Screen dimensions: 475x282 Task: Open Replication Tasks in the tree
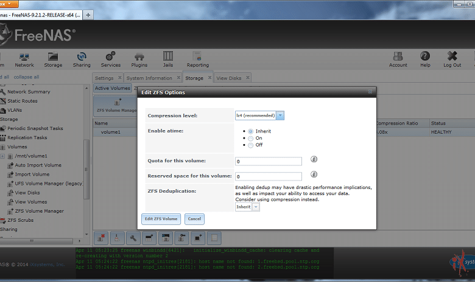click(x=27, y=137)
